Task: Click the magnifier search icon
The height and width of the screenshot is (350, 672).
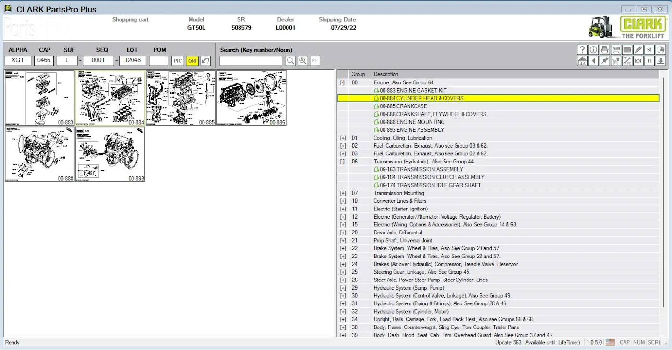Action: [x=290, y=61]
